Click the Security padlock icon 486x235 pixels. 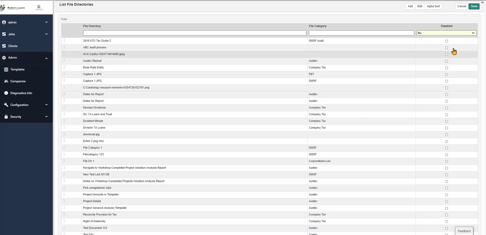(x=6, y=116)
